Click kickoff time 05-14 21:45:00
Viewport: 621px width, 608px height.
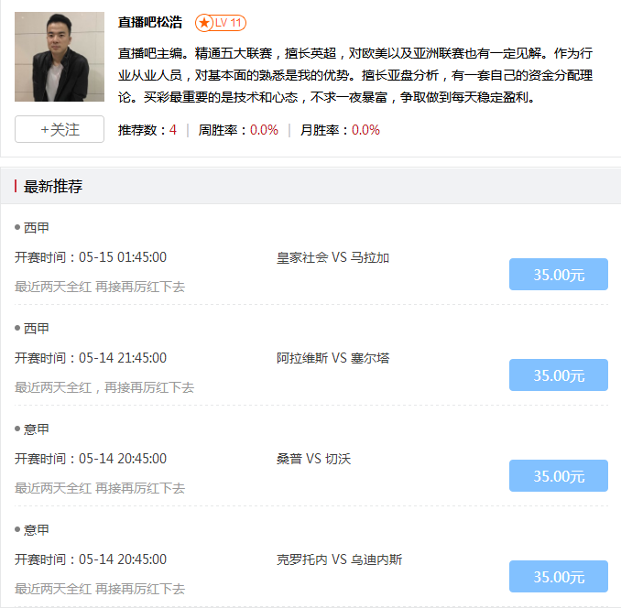(123, 358)
